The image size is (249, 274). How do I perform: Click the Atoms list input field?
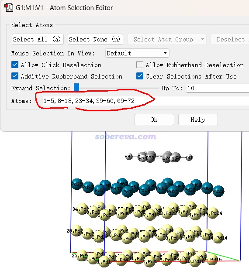pyautogui.click(x=146, y=101)
